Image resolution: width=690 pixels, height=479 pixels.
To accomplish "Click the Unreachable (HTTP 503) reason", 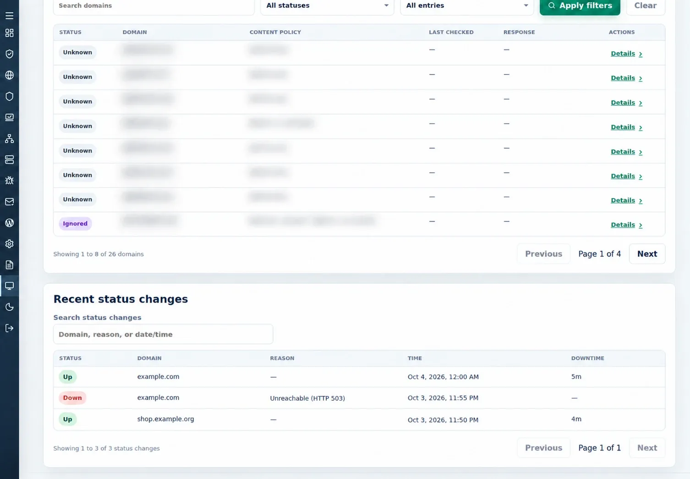I will point(307,398).
